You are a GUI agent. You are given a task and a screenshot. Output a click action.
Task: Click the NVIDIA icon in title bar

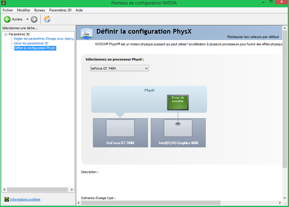[x=4, y=3]
